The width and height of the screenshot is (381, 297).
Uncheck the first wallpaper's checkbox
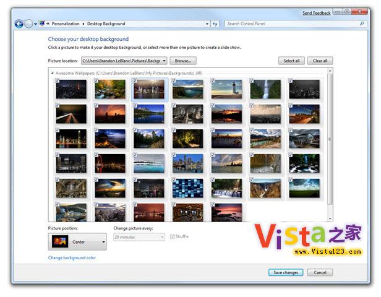point(58,80)
